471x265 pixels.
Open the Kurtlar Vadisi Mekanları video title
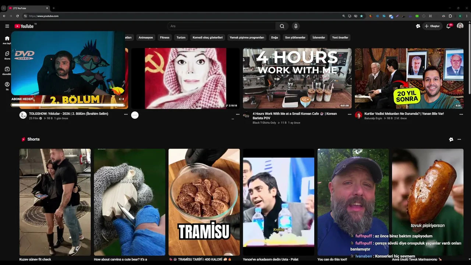pos(404,114)
